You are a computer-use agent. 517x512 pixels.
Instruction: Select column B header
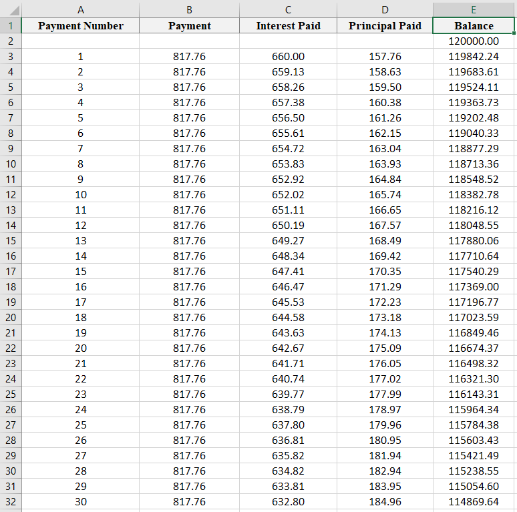pos(189,9)
